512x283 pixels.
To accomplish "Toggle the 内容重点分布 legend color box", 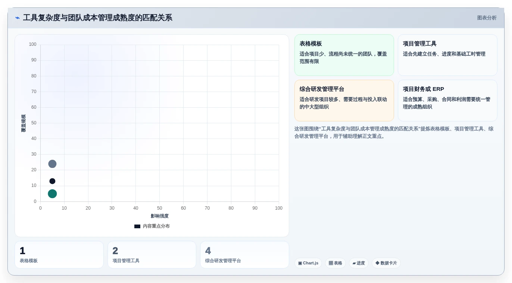I will coord(137,226).
